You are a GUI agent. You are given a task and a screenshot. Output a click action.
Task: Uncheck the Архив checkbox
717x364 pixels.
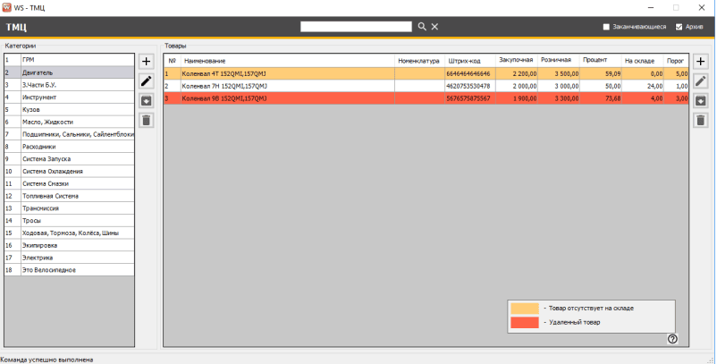coord(679,27)
